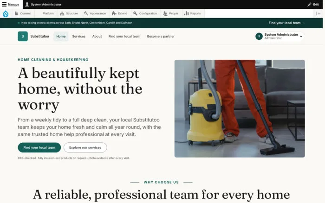Open the Services nav item
The height and width of the screenshot is (203, 325).
tap(79, 36)
